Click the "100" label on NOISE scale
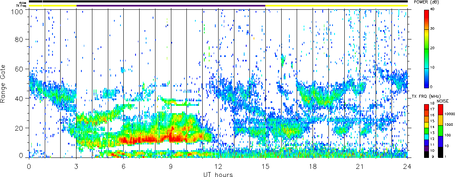This screenshot has height=177, width=455. (447, 135)
